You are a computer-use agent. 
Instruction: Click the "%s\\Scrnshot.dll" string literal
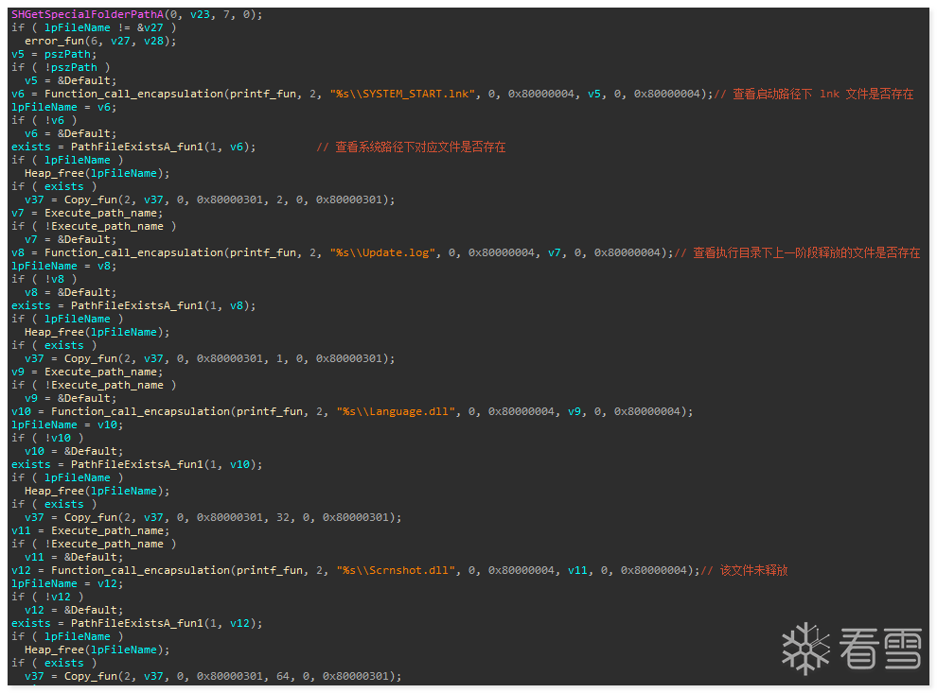tap(397, 570)
